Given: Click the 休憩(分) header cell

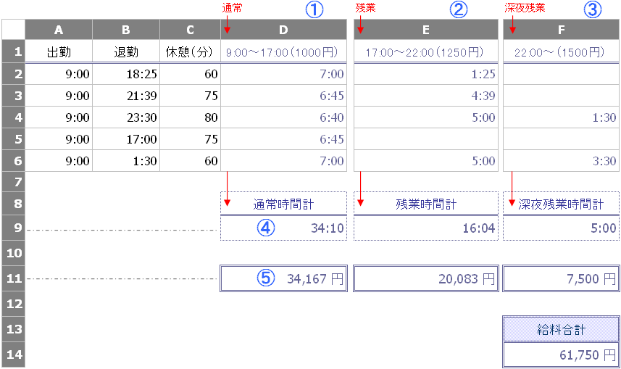Looking at the screenshot, I should 190,51.
